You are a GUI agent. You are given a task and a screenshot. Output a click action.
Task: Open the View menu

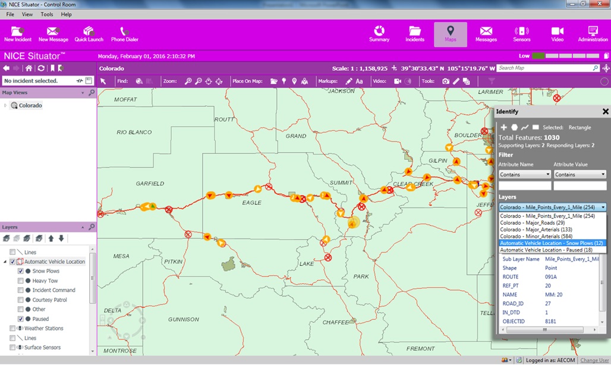[x=27, y=14]
